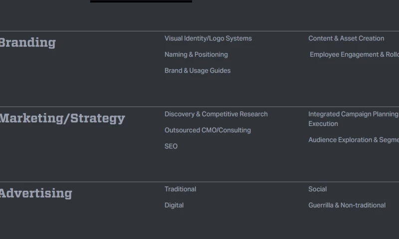Select Social under Advertising
The image size is (399, 239).
pos(318,189)
